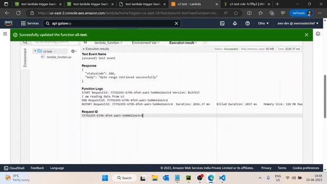327x184 pixels.
Task: Open the Language selector
Action: point(57,168)
